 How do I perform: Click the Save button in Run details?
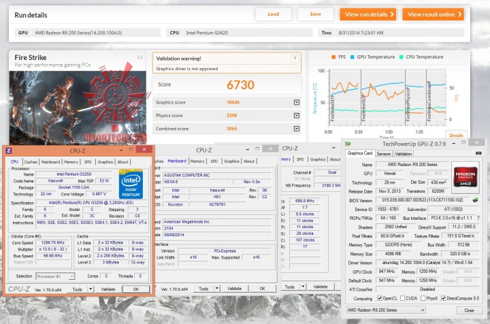point(315,14)
